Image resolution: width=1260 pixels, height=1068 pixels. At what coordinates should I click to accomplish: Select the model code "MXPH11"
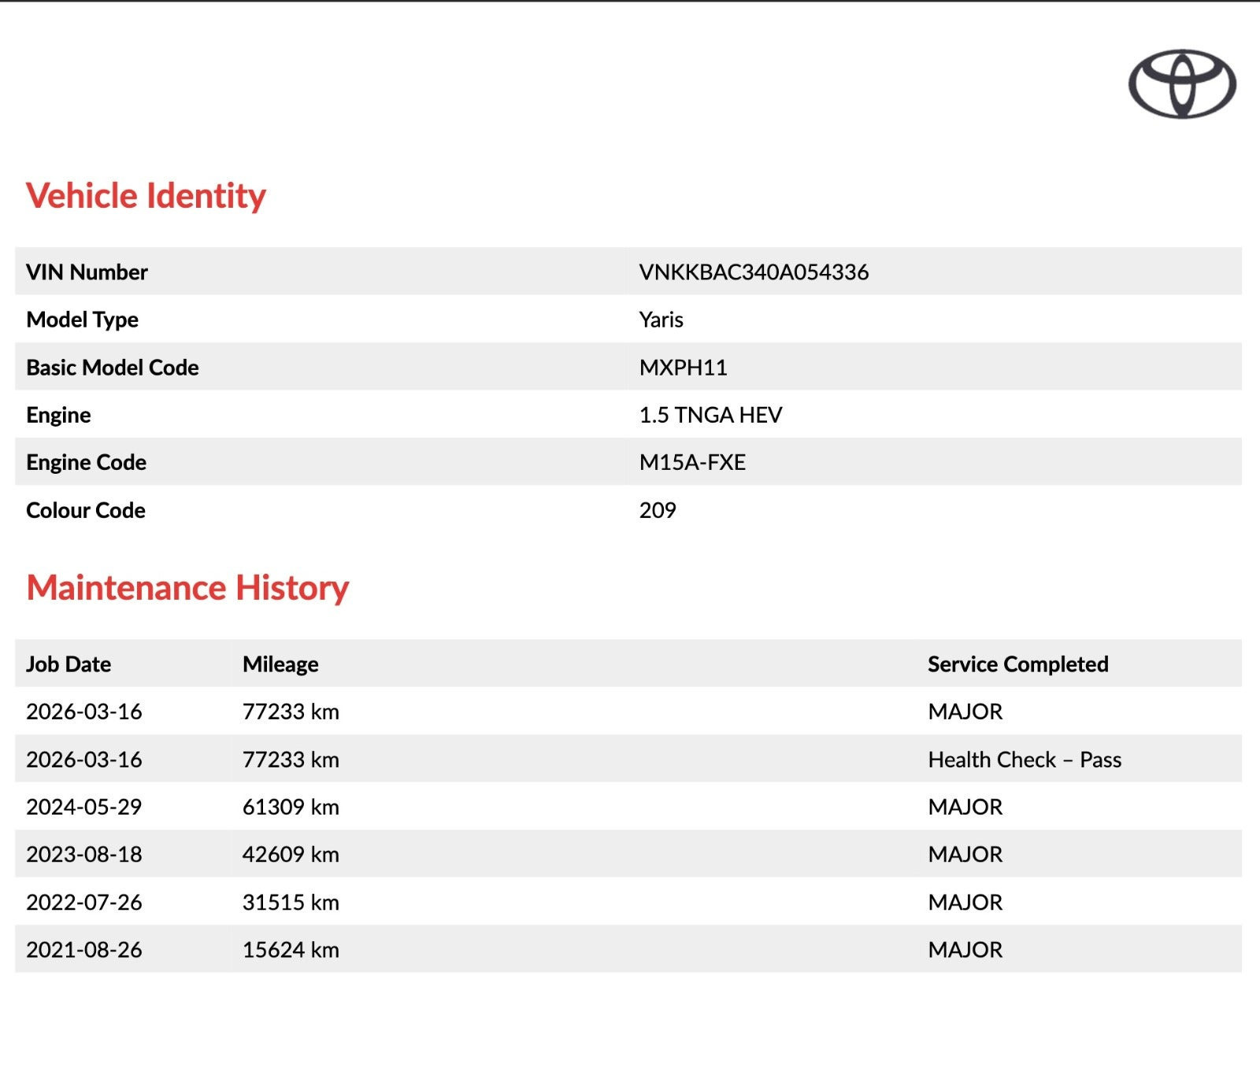point(683,368)
